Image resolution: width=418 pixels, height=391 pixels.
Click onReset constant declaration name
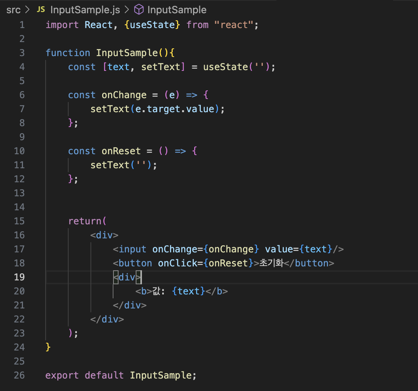tap(121, 151)
